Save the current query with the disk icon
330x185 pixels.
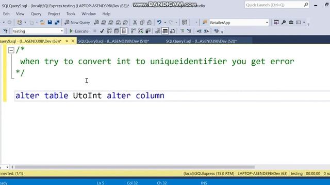tap(49, 22)
